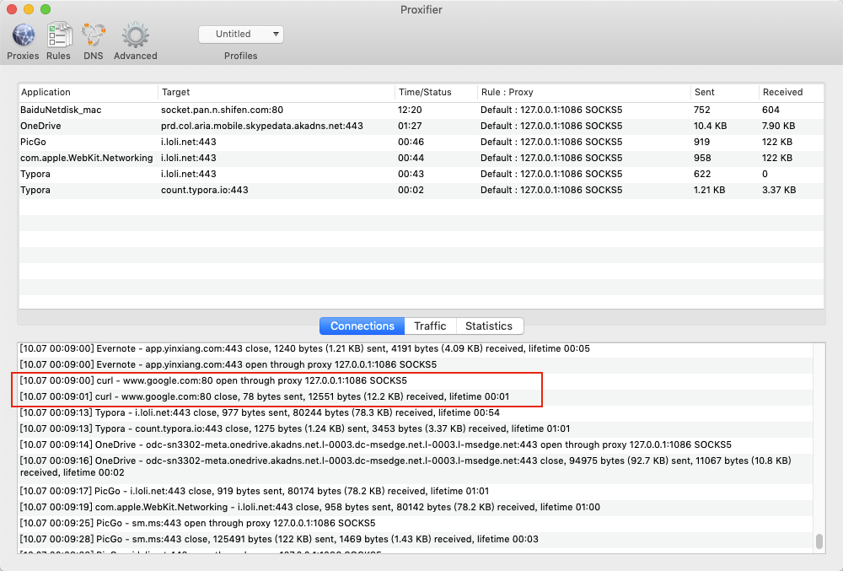Click the 3.37 KB received value
The height and width of the screenshot is (571, 843).
778,190
